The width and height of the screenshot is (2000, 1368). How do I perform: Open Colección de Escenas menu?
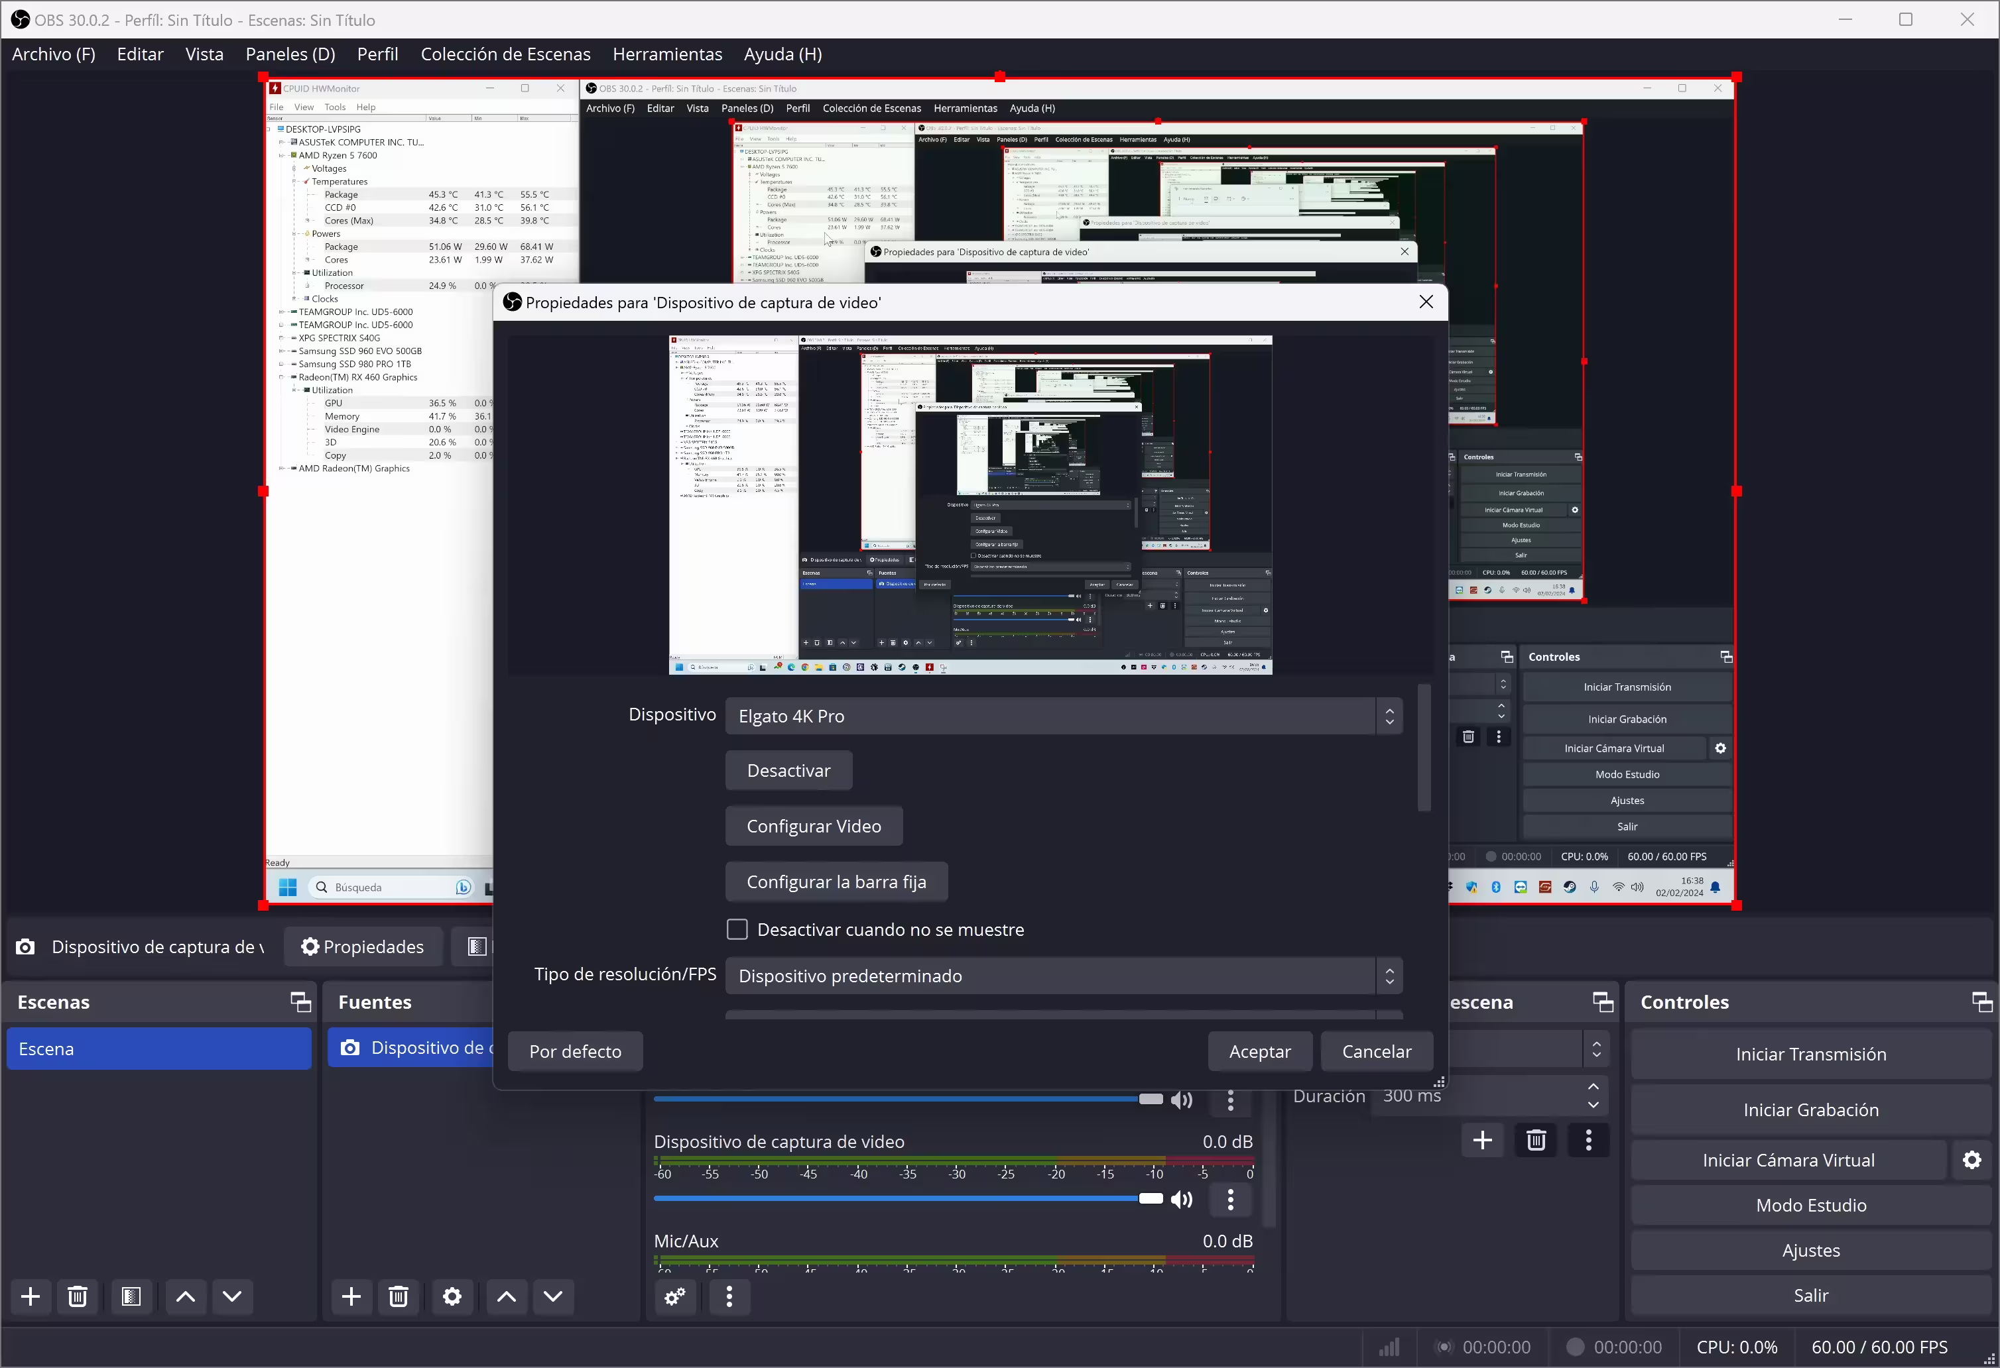point(506,54)
